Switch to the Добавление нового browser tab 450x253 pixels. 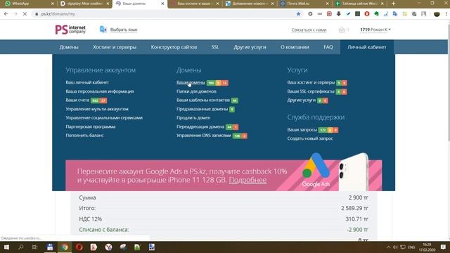(x=248, y=4)
